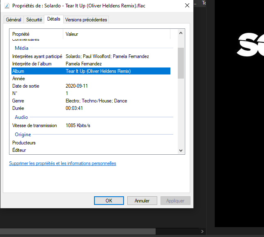Select the Année property row
Viewport: 264px width, 237px height.
coord(91,79)
